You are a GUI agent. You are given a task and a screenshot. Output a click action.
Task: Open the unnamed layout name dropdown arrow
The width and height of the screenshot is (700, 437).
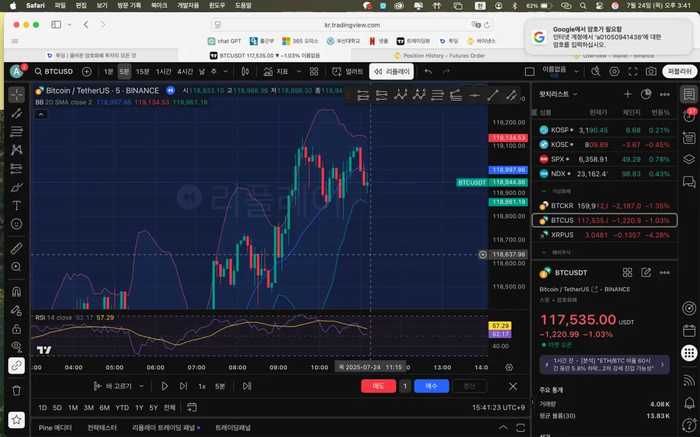coord(576,71)
